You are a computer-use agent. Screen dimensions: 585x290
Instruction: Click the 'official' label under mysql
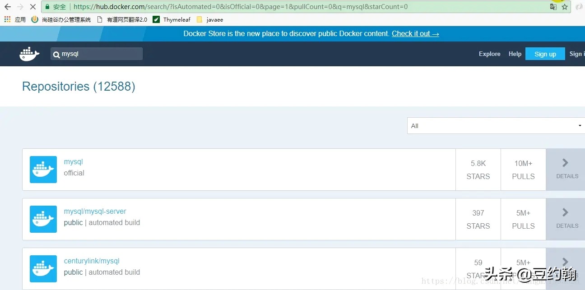pos(74,173)
